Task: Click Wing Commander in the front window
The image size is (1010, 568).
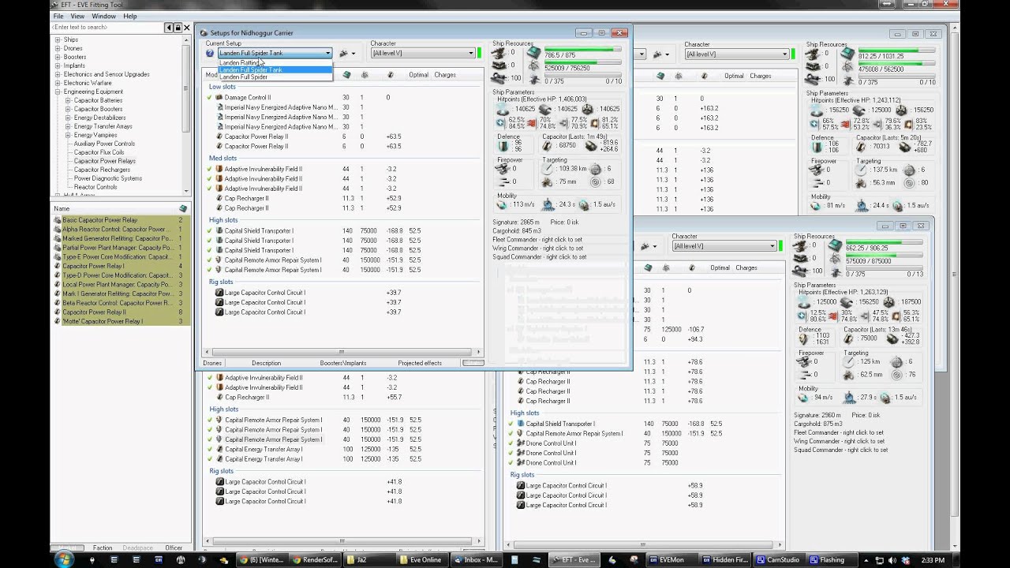Action: [x=539, y=248]
